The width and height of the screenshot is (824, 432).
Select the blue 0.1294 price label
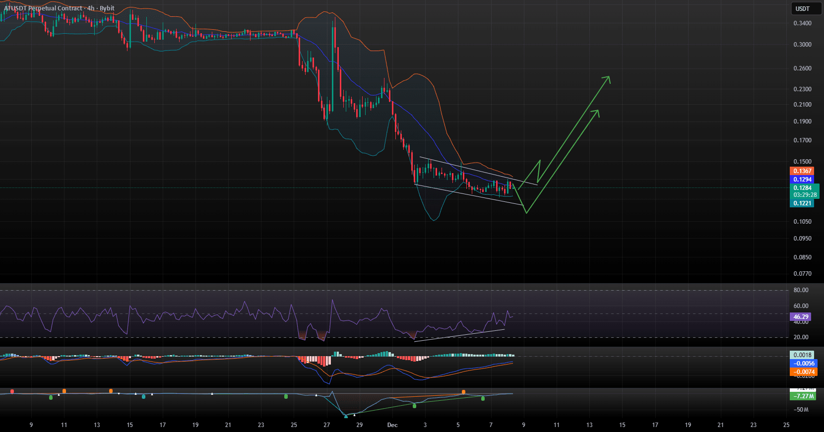[802, 180]
